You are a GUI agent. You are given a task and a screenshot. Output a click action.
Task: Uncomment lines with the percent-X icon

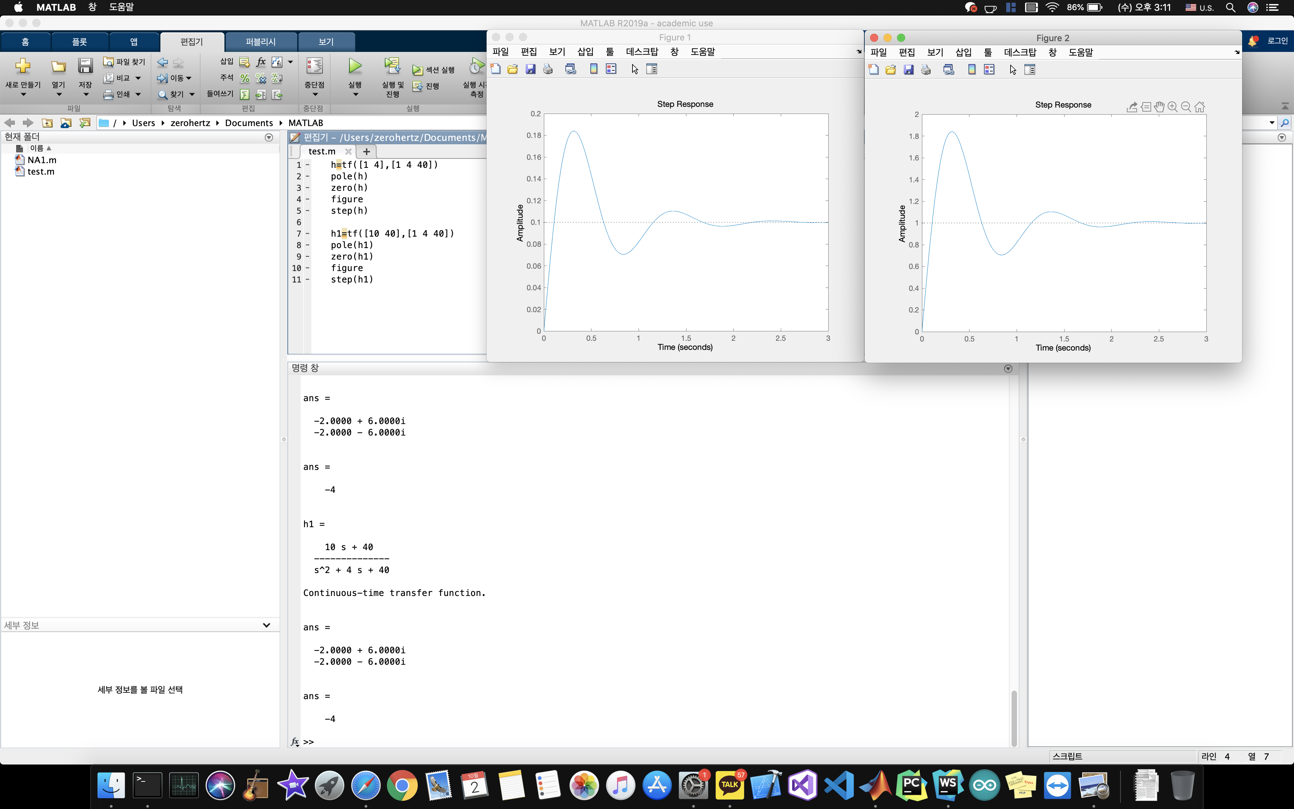click(260, 78)
